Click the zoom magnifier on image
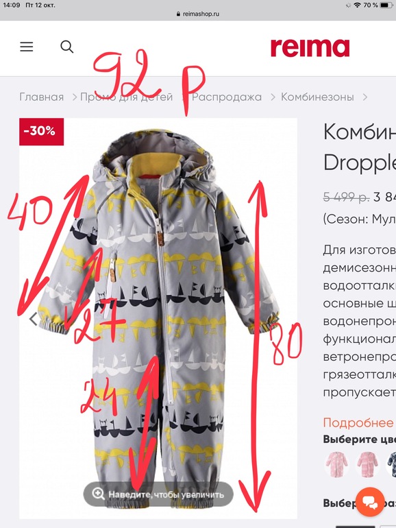Screen dimensions: 396x528 tap(98, 494)
